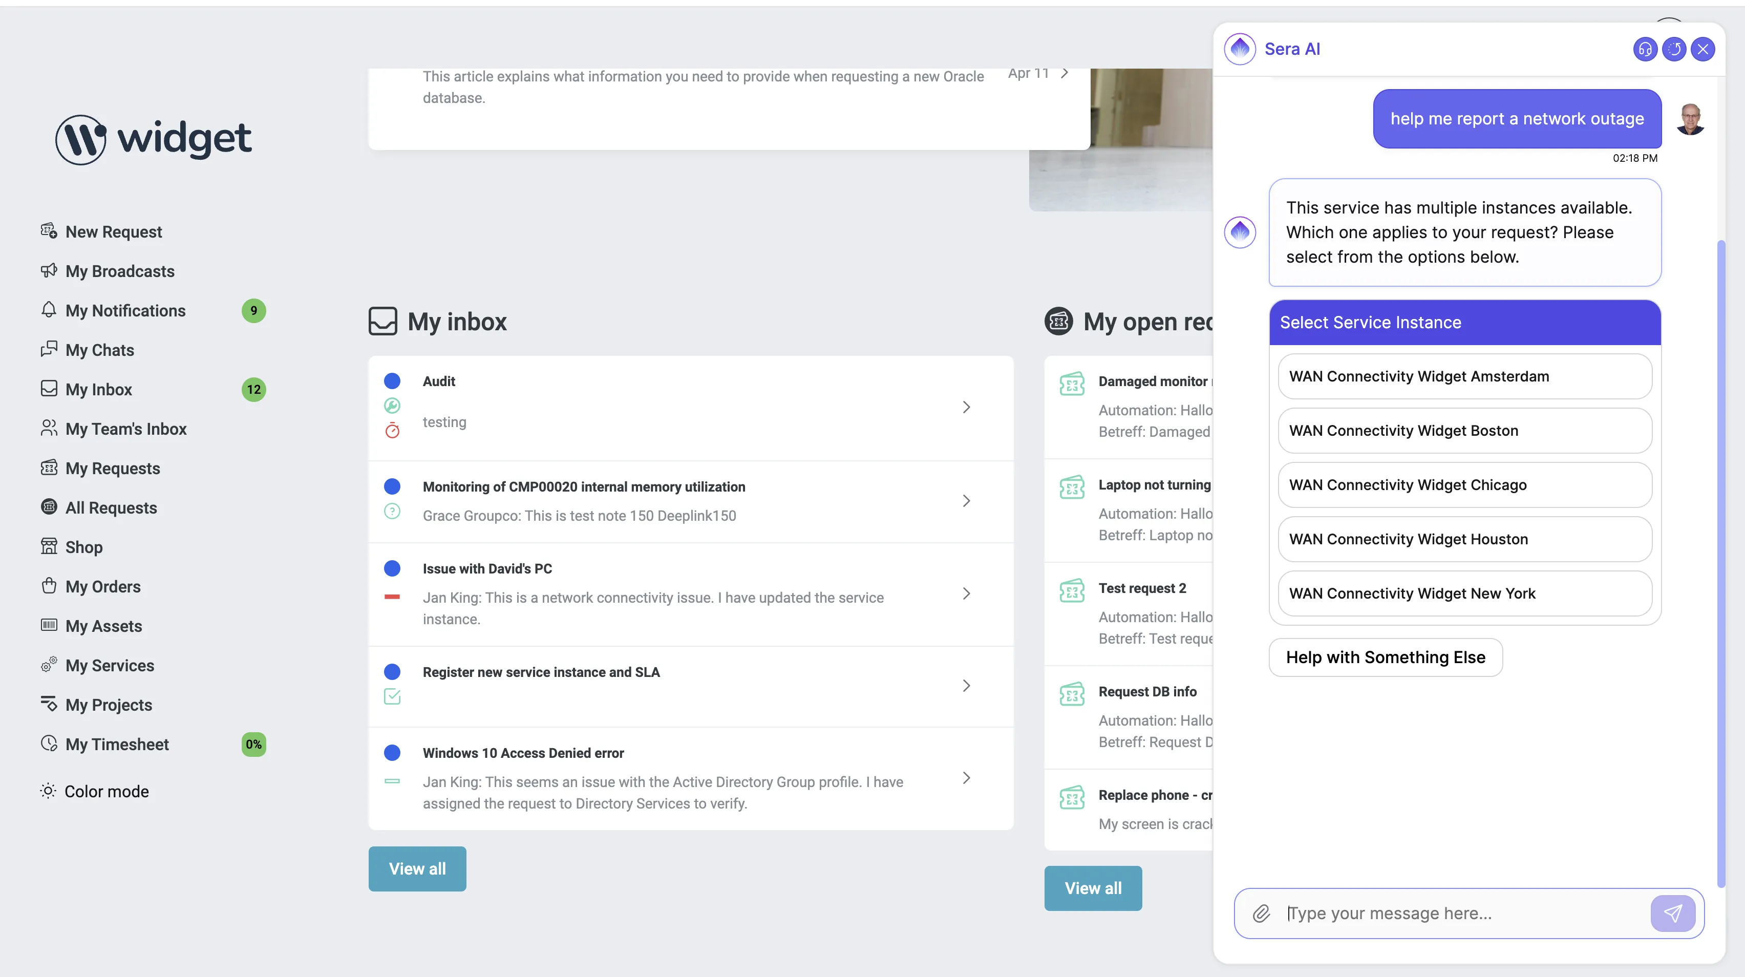
Task: Click View all under My open requests
Action: click(x=1093, y=888)
